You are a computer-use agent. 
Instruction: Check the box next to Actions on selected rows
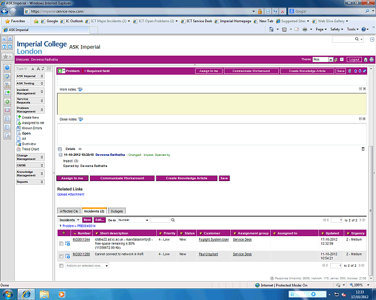61,265
